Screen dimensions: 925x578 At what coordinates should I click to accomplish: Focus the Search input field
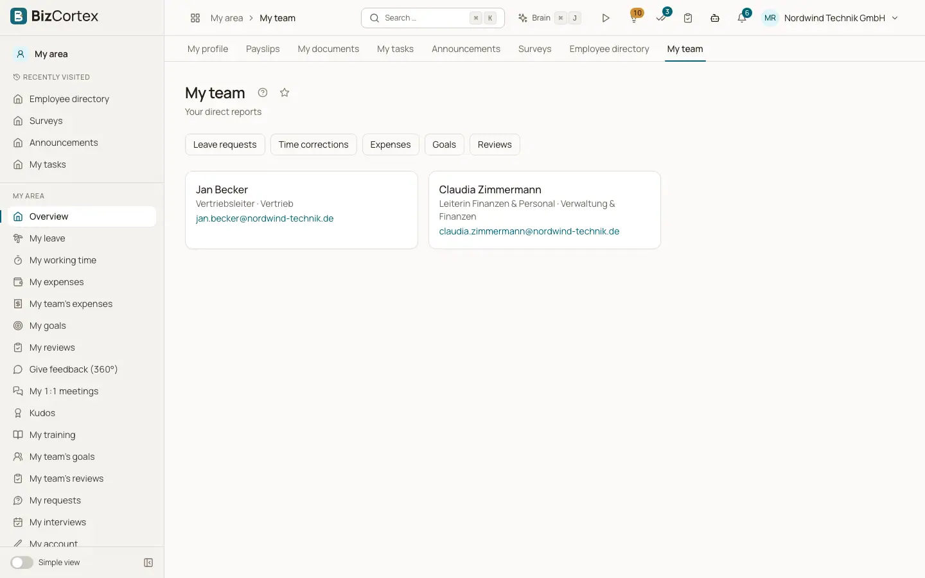[433, 18]
